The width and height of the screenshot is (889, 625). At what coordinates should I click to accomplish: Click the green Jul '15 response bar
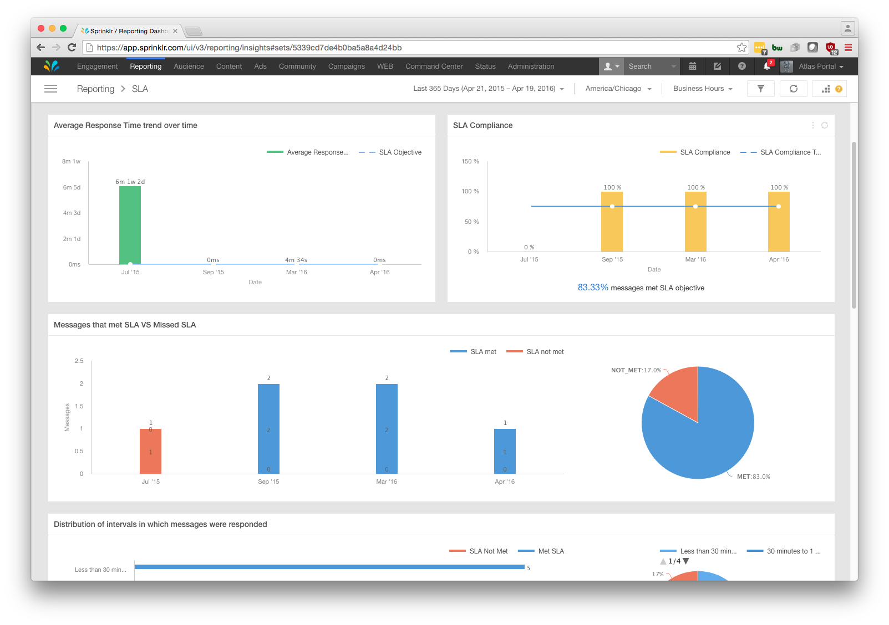pyautogui.click(x=130, y=225)
